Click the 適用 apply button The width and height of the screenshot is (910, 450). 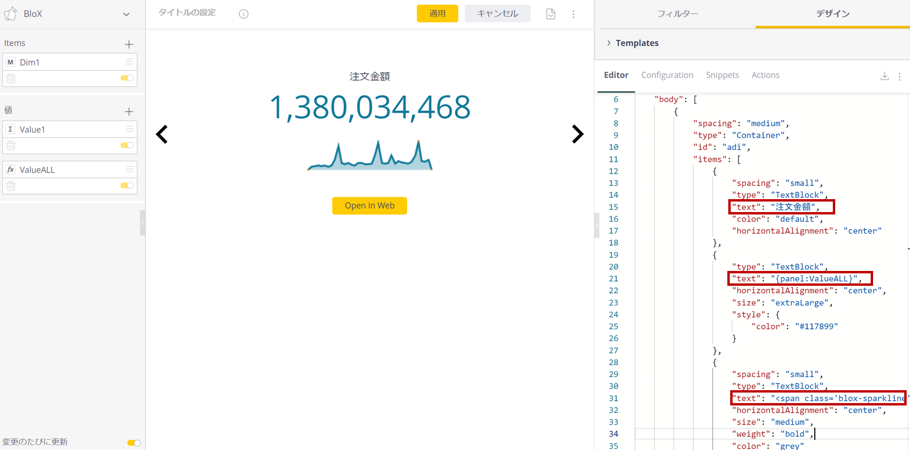(x=437, y=13)
